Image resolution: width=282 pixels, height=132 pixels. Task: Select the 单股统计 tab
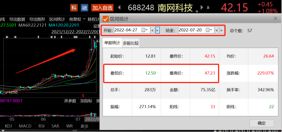click(x=112, y=43)
